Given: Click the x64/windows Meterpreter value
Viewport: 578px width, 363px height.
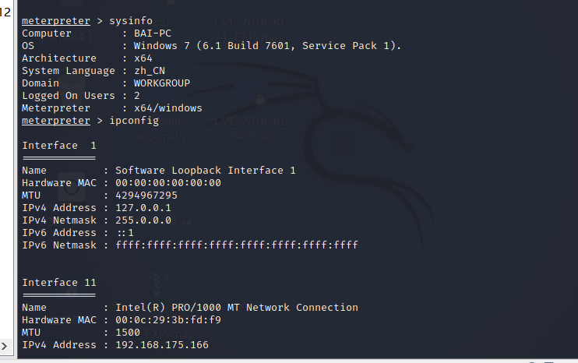Looking at the screenshot, I should click(167, 108).
